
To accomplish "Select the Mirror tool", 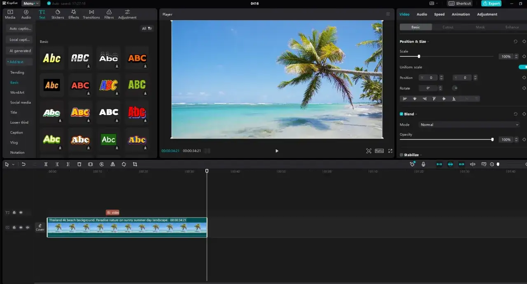I will [x=112, y=164].
